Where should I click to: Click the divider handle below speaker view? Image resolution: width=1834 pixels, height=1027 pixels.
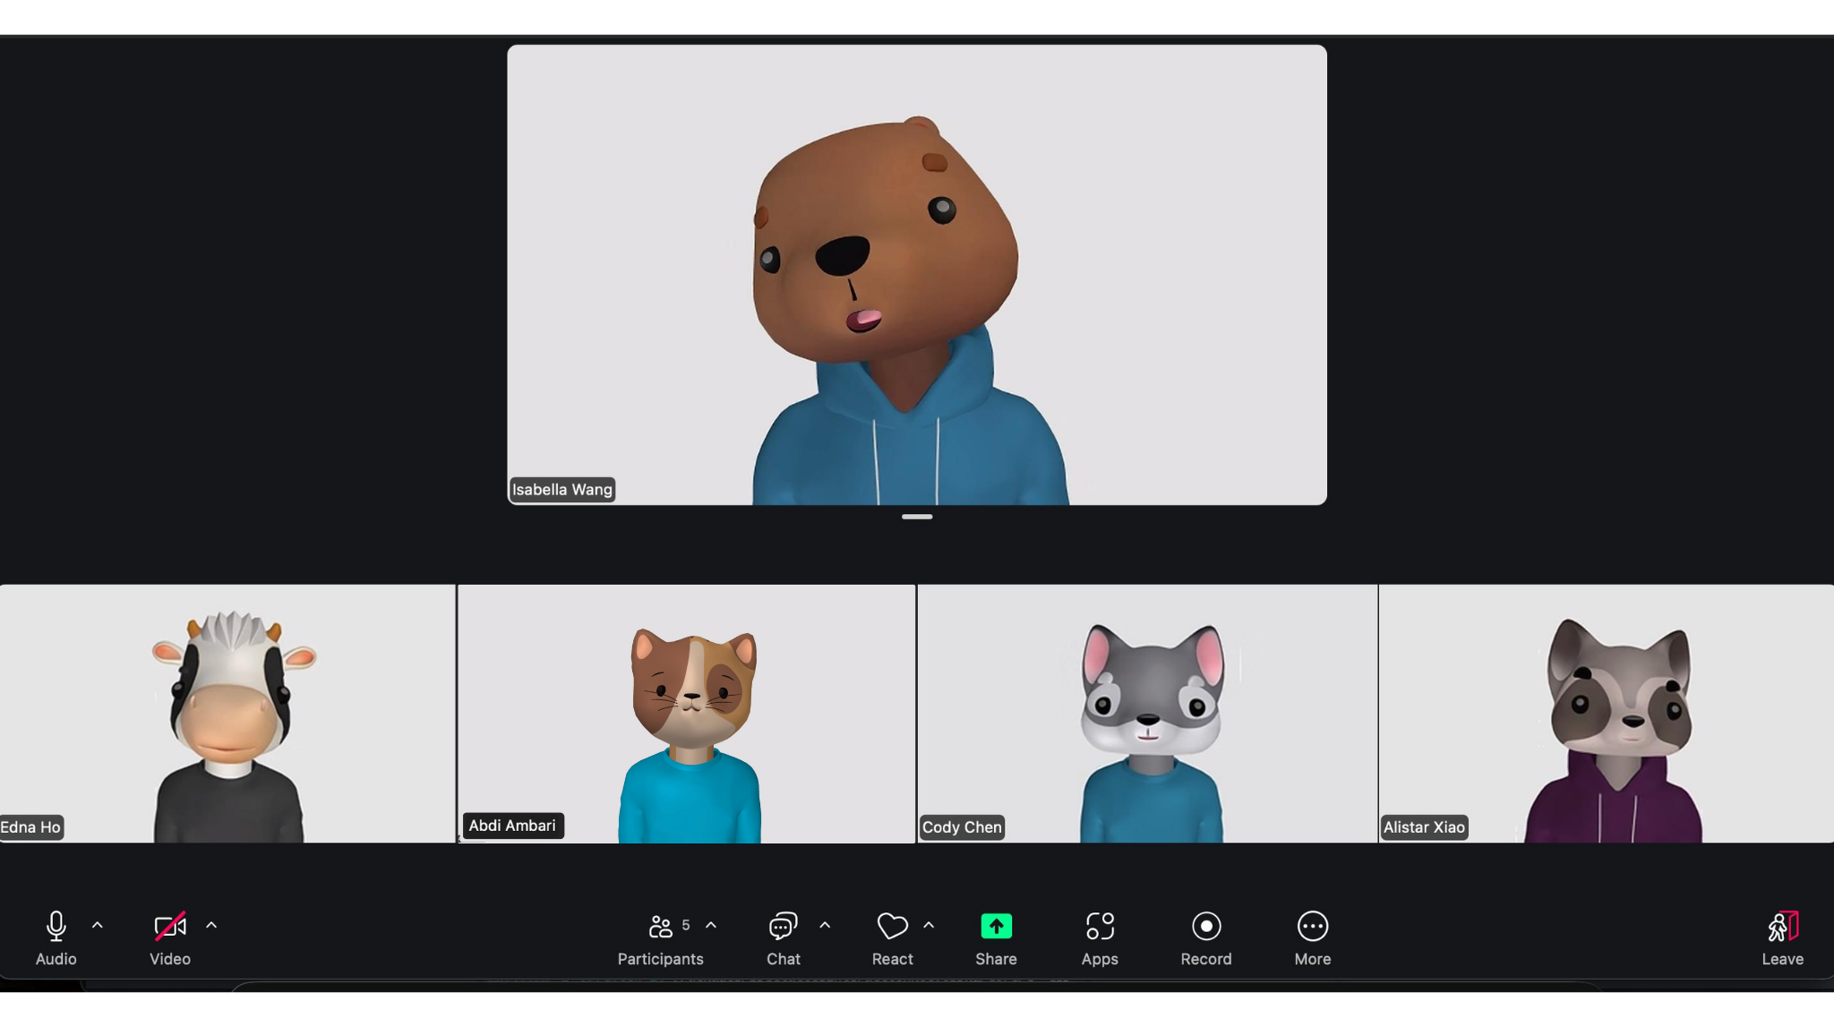coord(917,517)
